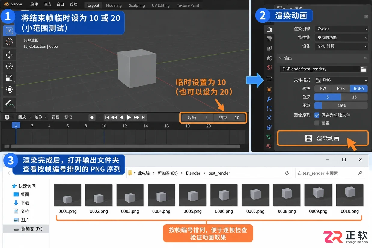Open the Particles properties tab icon
This screenshot has height=248, width=372.
pyautogui.click(x=269, y=109)
